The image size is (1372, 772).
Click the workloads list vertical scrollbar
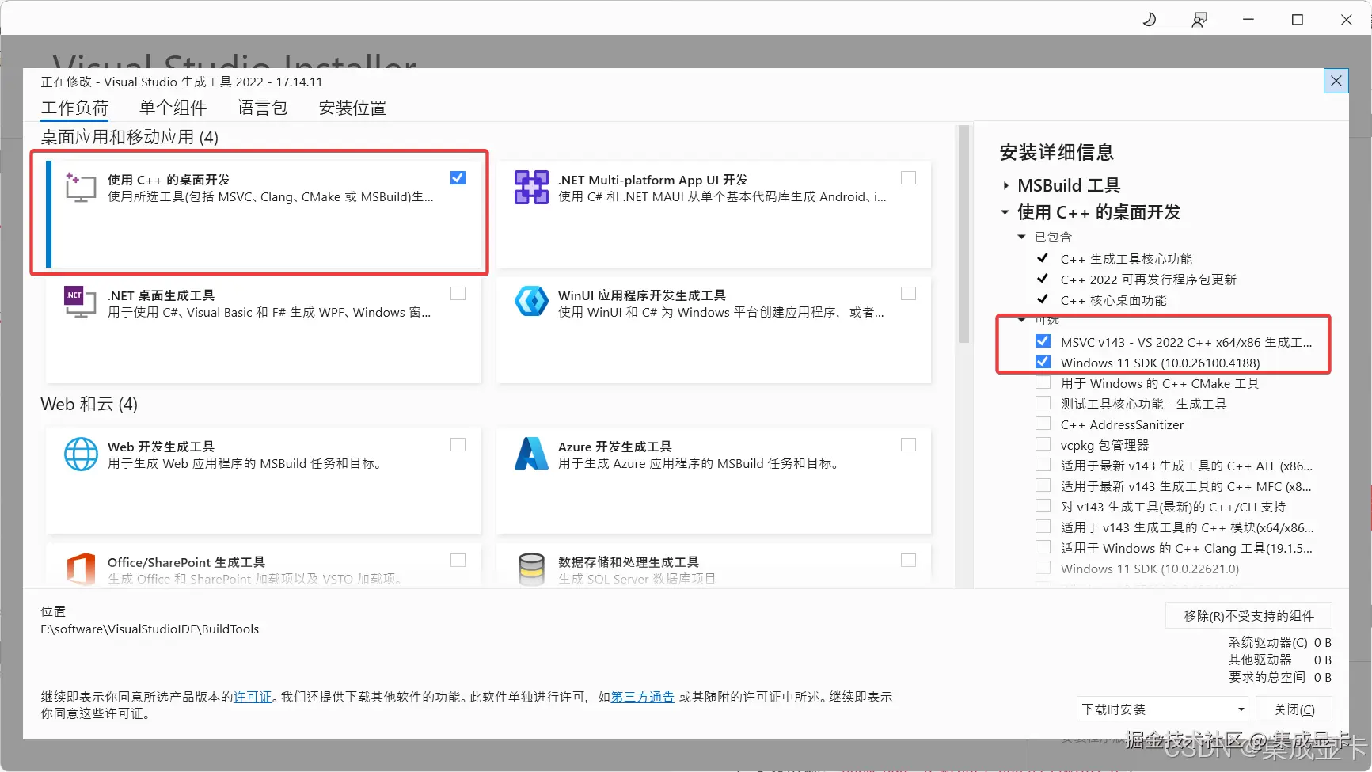[x=963, y=234]
